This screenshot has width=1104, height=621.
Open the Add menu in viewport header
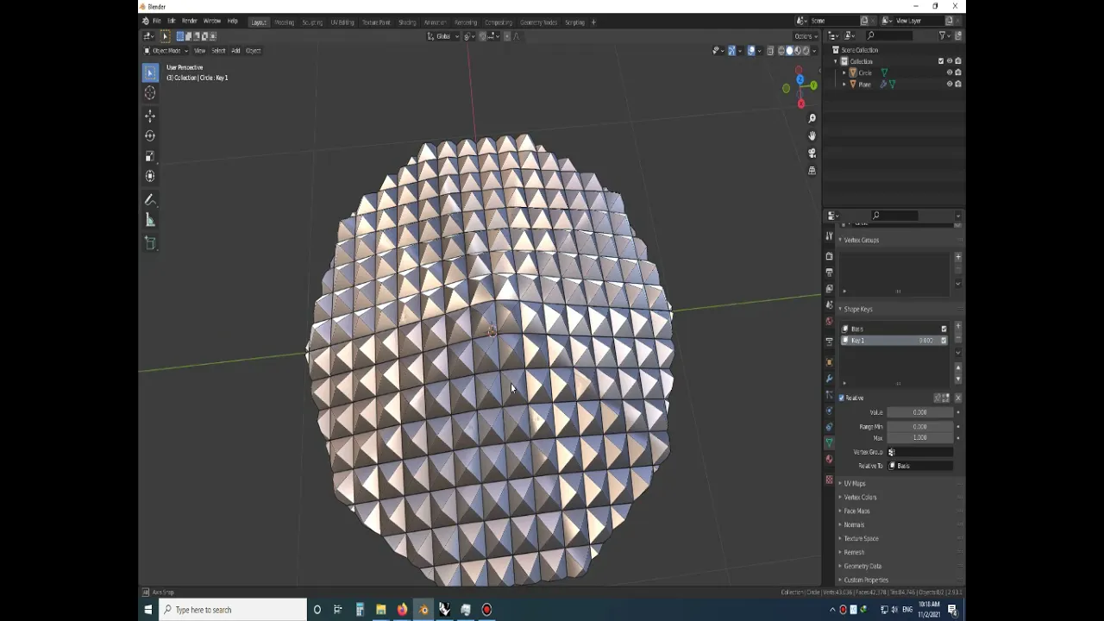pos(235,51)
